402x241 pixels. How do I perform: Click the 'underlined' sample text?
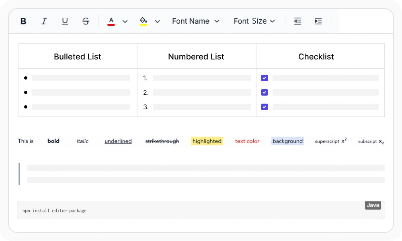click(x=118, y=141)
